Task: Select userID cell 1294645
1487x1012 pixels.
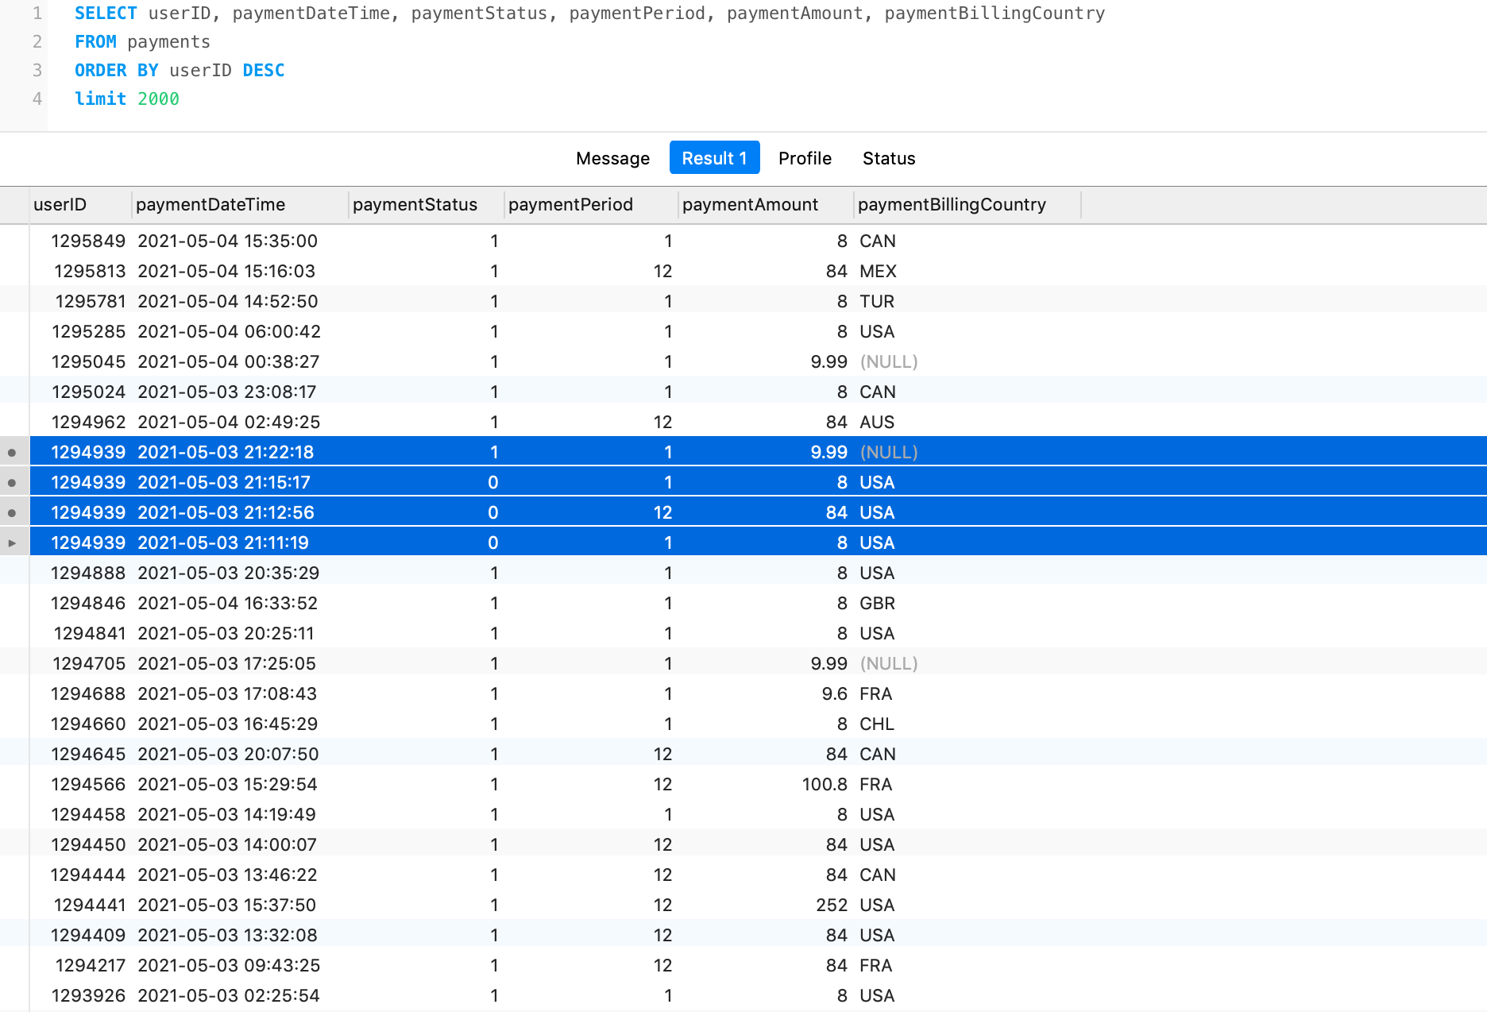Action: click(x=88, y=754)
